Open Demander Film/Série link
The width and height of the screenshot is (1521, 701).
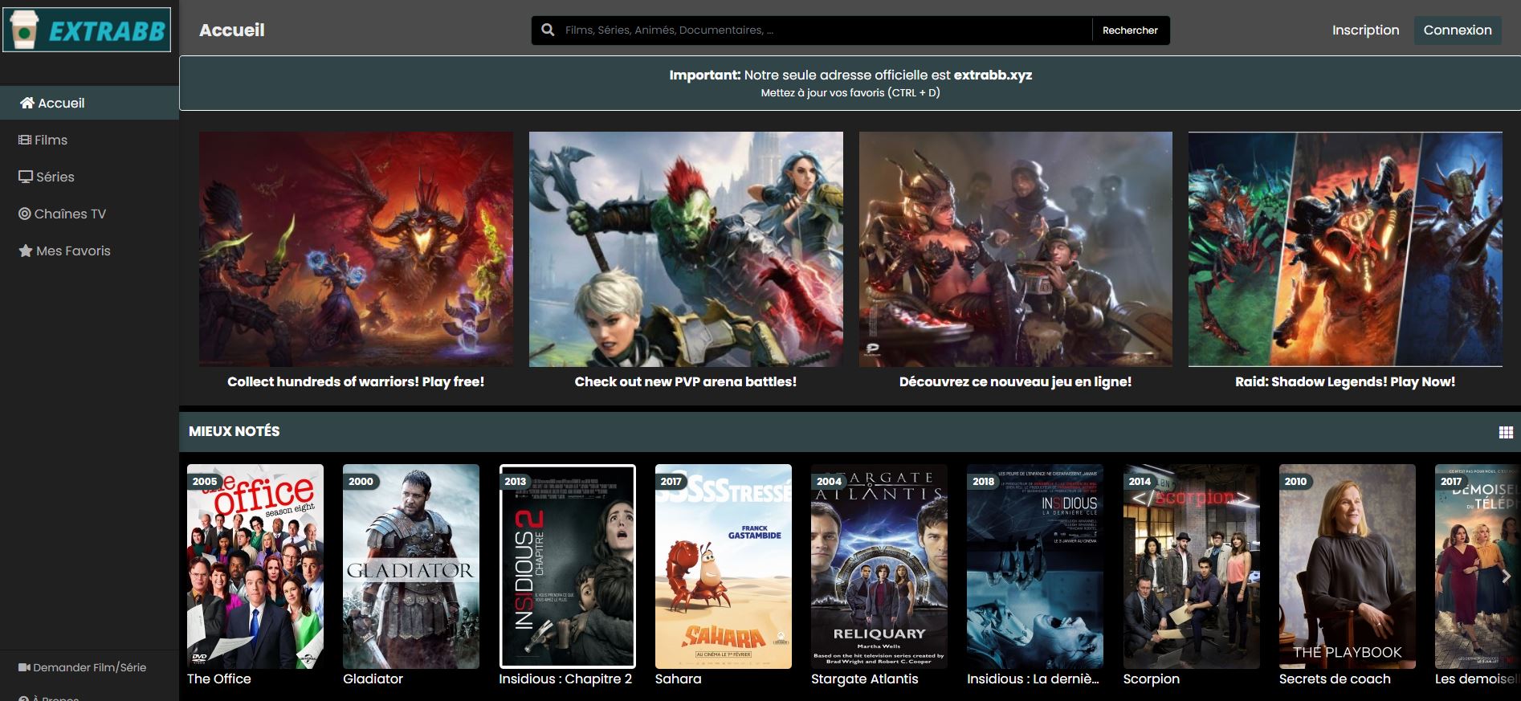coord(82,667)
